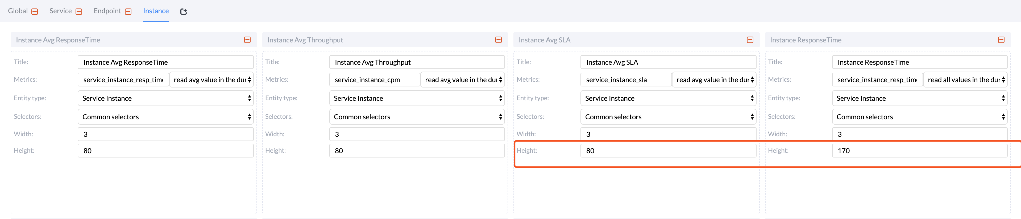Remove the Instance Avg ResponseTime panel
This screenshot has width=1021, height=219.
[247, 40]
